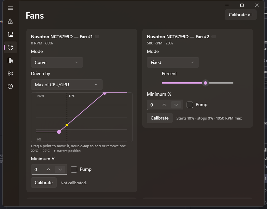Click '20°C – 100°C' range text

pyautogui.click(x=40, y=151)
